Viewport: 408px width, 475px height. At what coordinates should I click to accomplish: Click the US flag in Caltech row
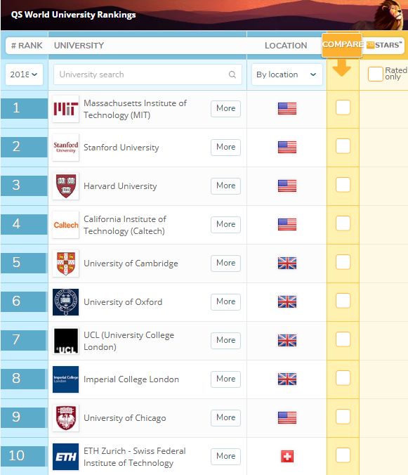click(287, 224)
